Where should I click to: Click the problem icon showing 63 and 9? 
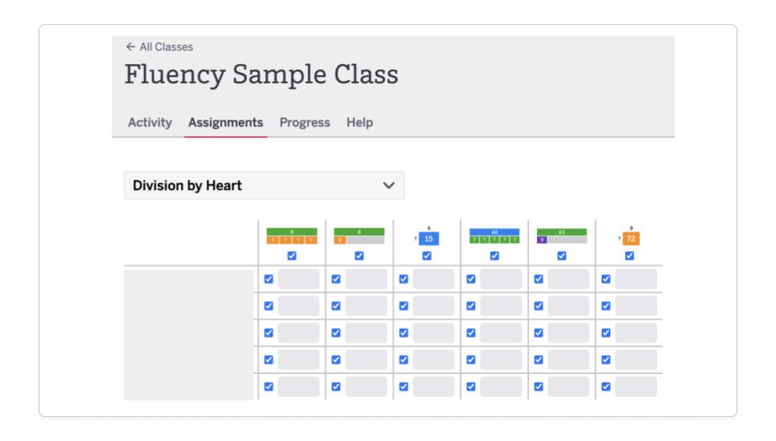point(561,235)
